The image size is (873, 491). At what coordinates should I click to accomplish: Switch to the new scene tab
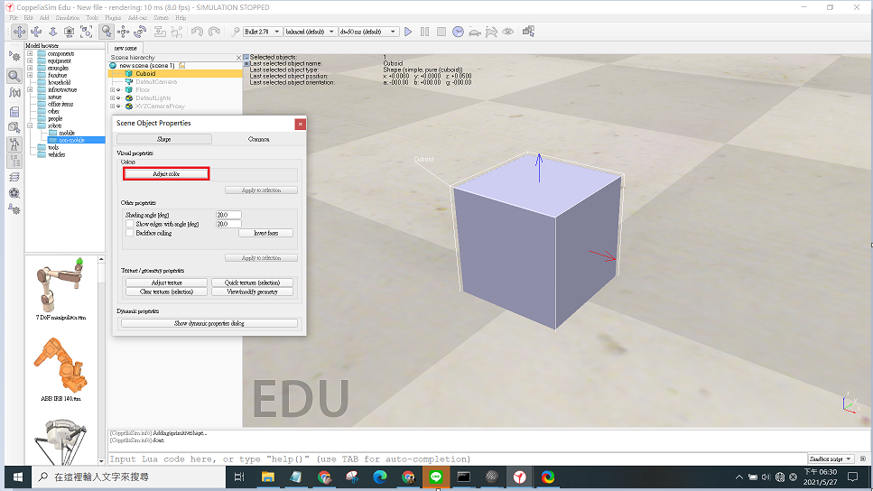125,48
